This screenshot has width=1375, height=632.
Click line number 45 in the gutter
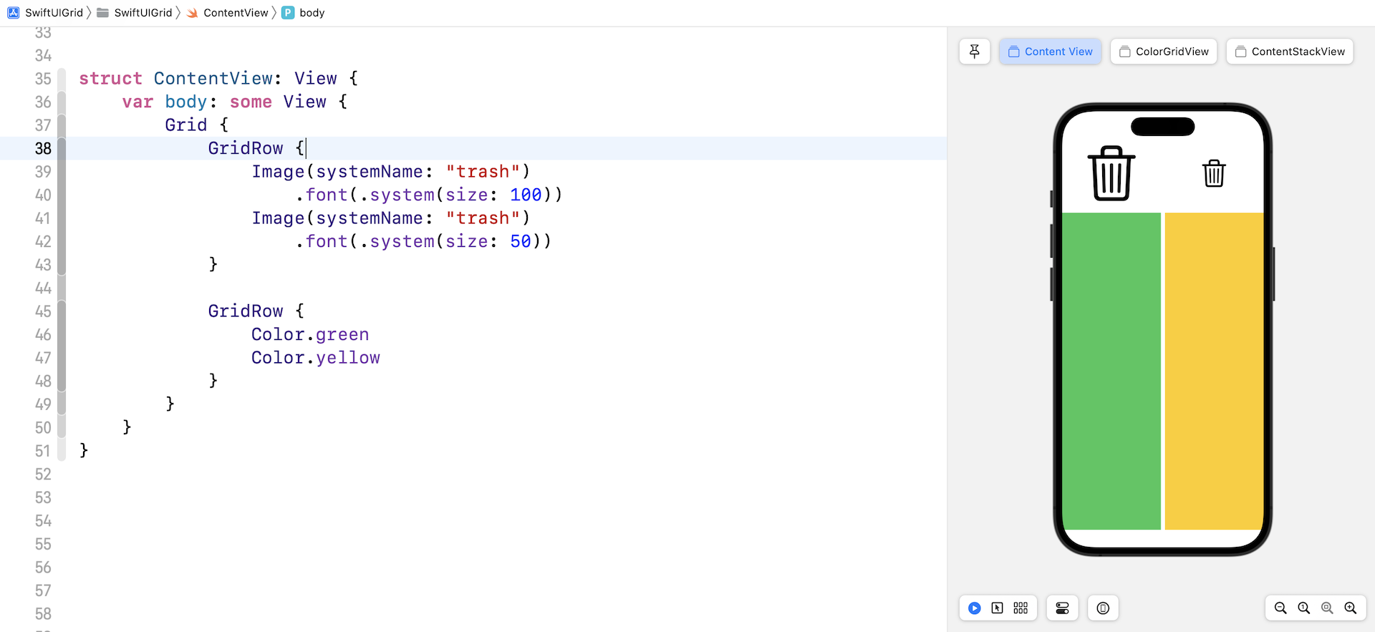click(43, 311)
